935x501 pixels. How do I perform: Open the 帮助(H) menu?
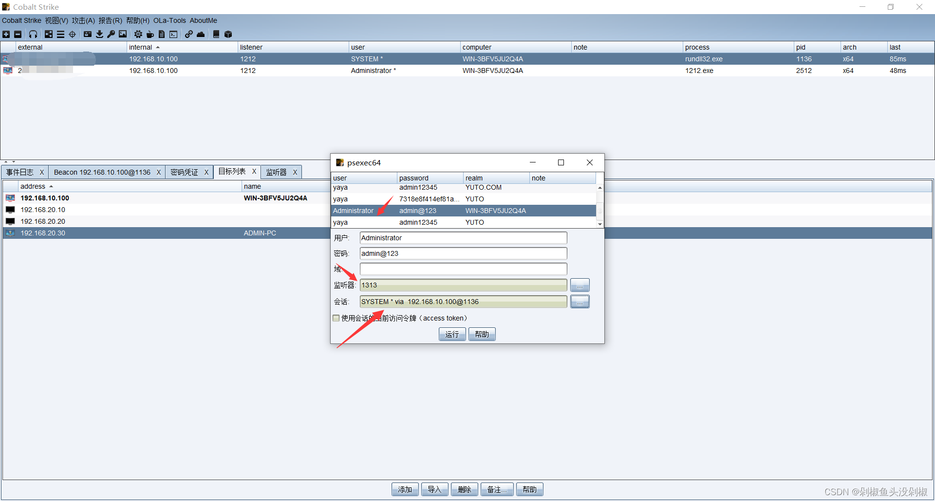(138, 20)
